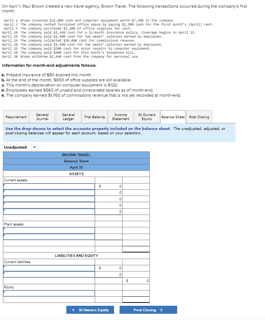Click adjustment a. about prepaid insurance
265x320 pixels.
coord(47,75)
